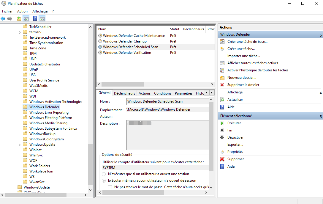Select the Windows Defender Verification task

(127, 53)
